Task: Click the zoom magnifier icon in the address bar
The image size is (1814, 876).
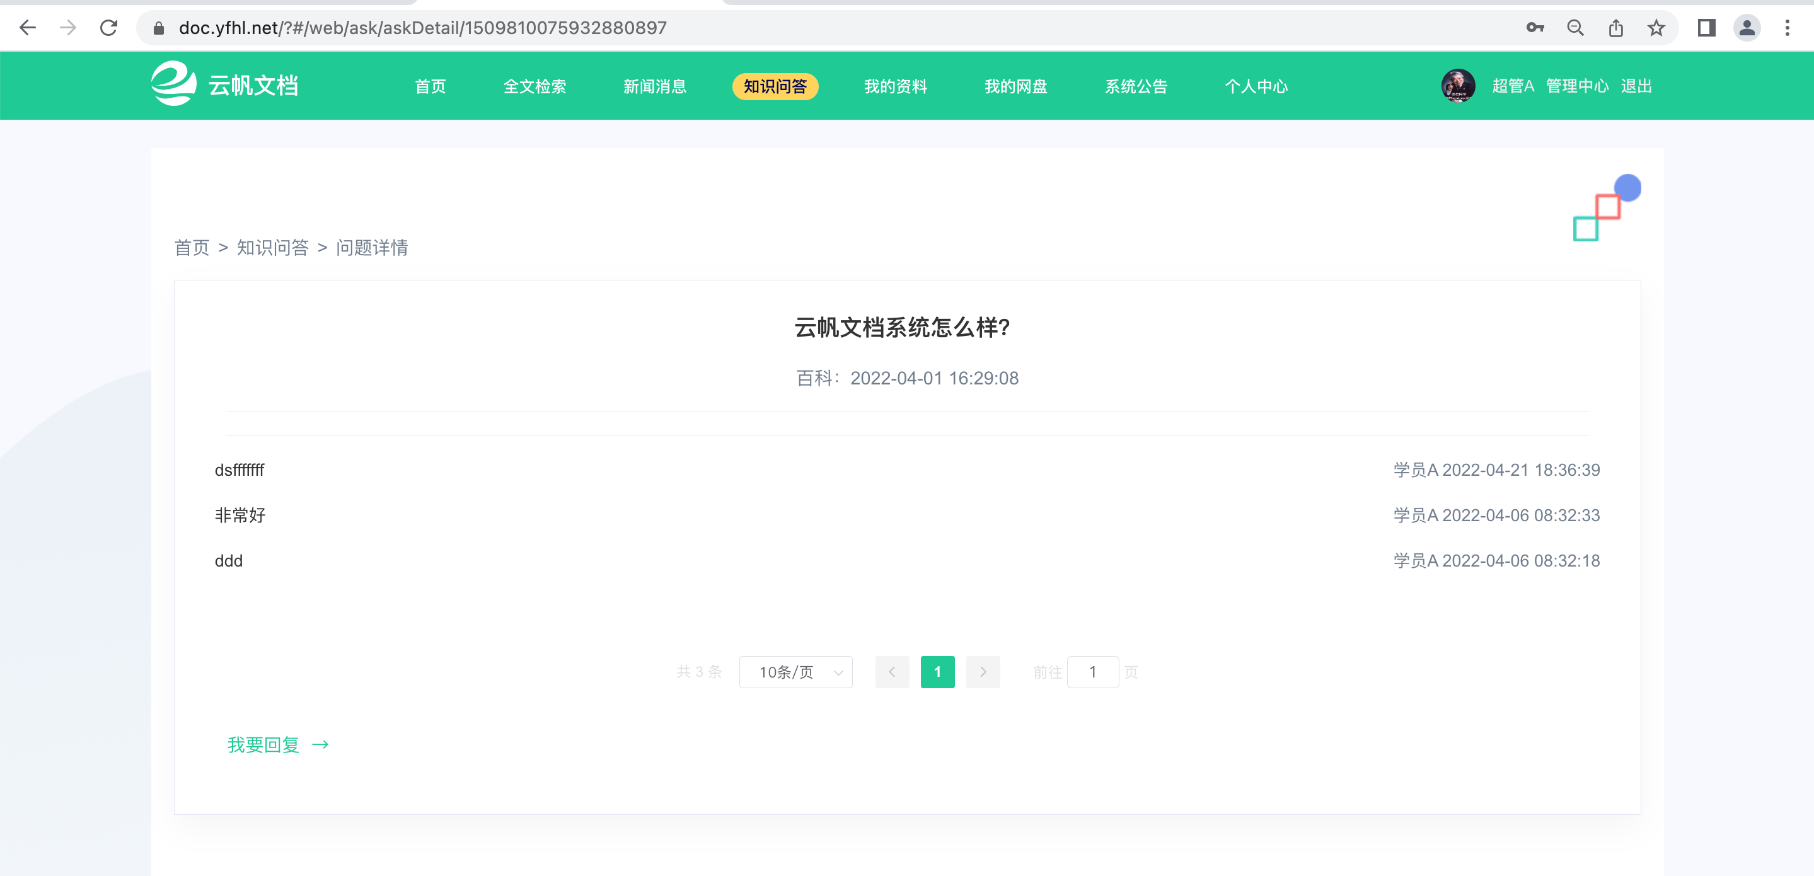Action: (x=1575, y=28)
